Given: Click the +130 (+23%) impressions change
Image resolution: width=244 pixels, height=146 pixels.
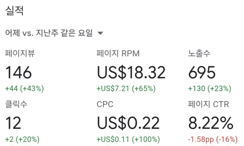Looking at the screenshot, I should [210, 88].
